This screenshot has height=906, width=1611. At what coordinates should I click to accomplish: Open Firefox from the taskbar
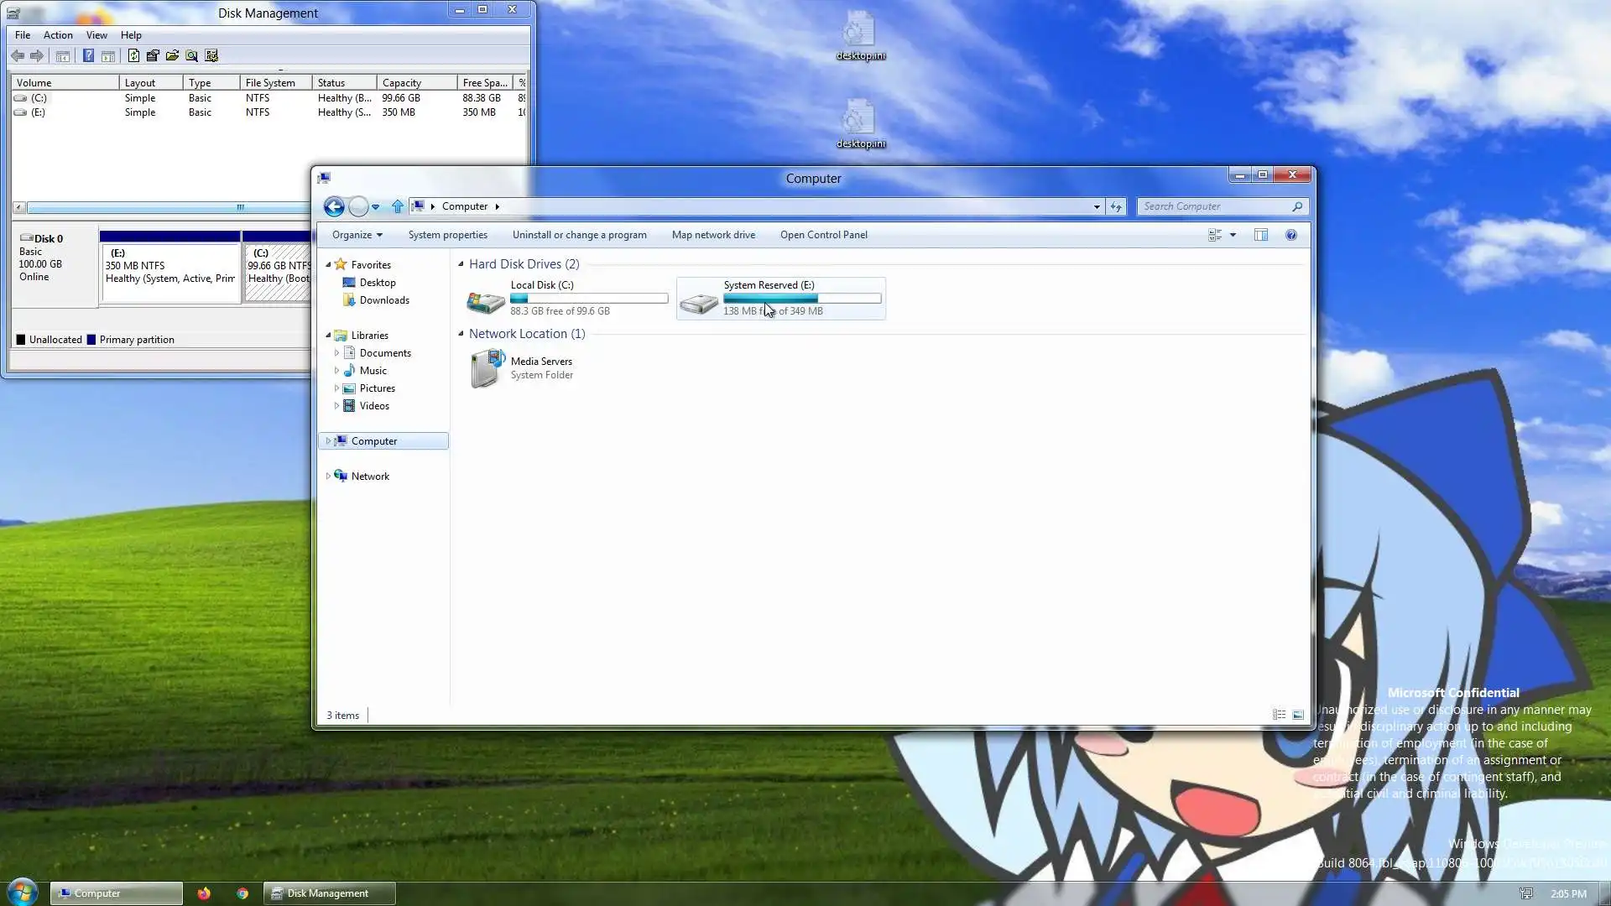[204, 893]
